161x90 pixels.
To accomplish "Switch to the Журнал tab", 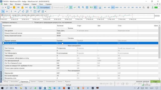I will coord(68,81).
